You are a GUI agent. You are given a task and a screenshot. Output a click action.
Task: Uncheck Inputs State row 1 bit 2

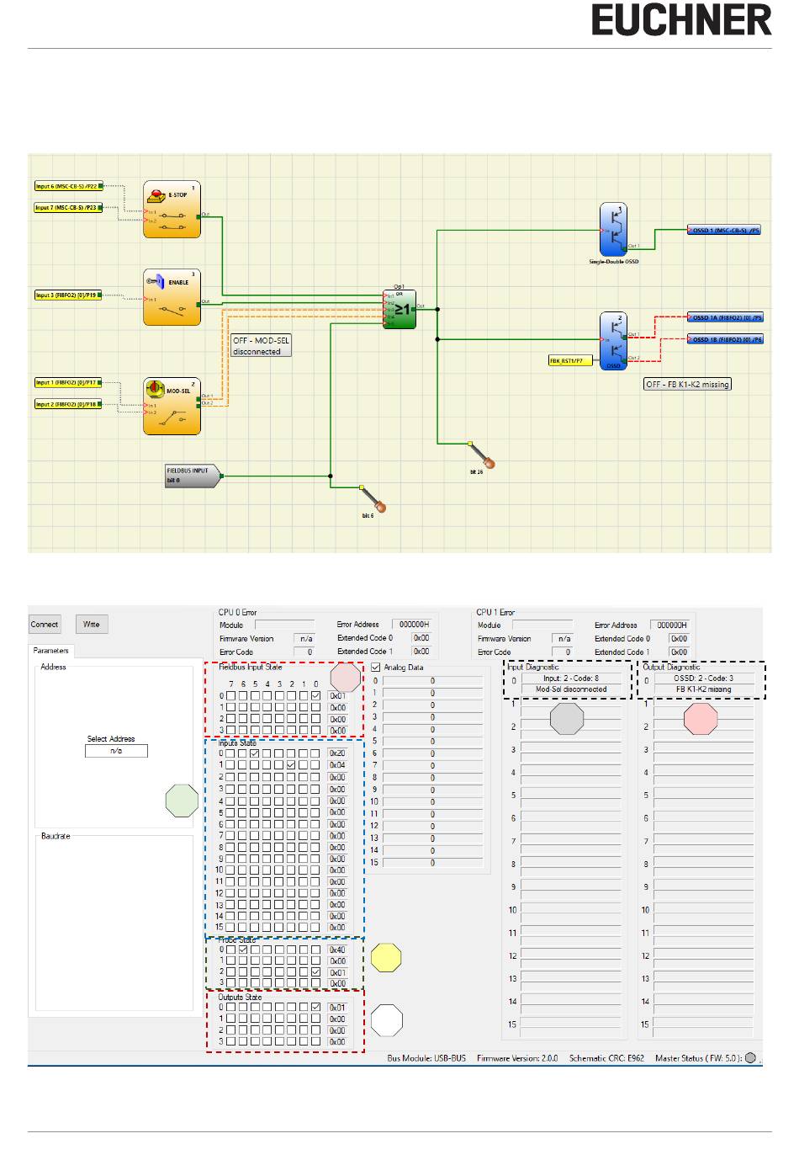(291, 765)
